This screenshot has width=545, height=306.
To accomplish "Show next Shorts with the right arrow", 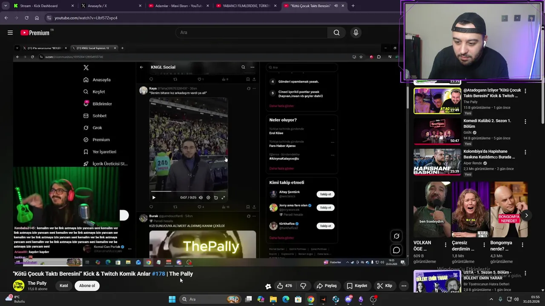I will click(526, 215).
